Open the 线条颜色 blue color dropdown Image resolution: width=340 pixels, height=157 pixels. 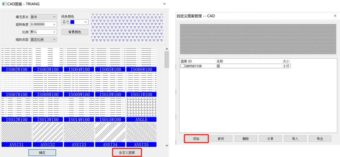[75, 22]
